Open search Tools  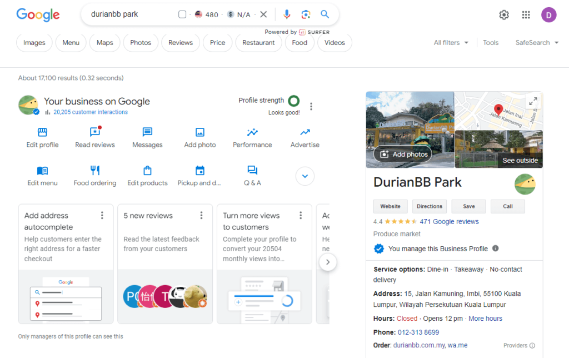coord(491,42)
